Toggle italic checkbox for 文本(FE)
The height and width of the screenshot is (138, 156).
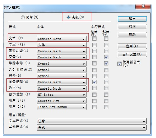coord(106,45)
